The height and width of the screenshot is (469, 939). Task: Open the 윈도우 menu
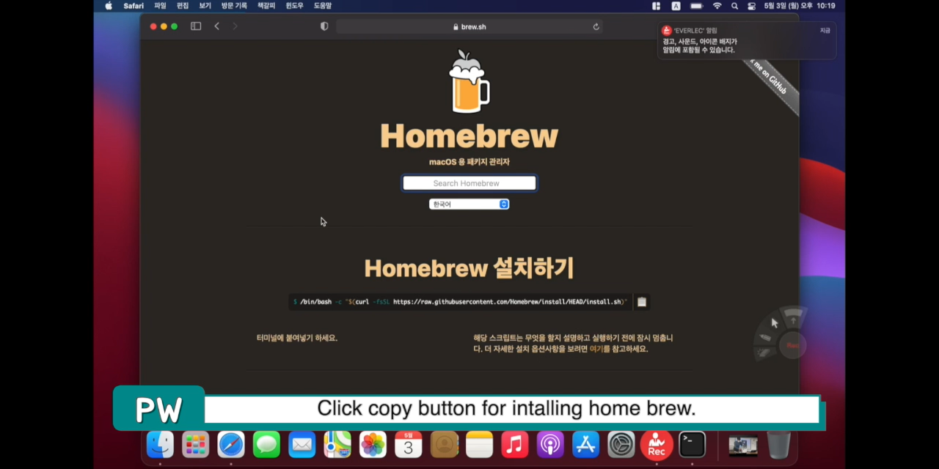pos(294,6)
